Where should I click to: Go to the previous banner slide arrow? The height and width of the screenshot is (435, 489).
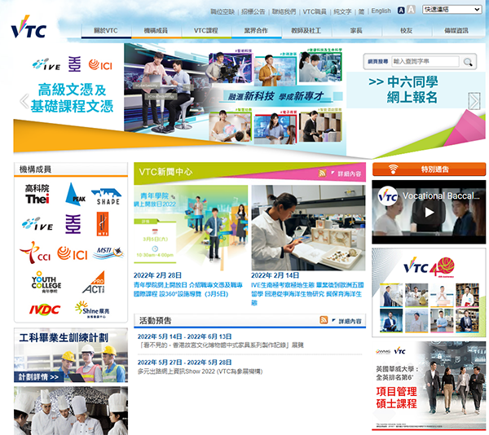pyautogui.click(x=24, y=101)
